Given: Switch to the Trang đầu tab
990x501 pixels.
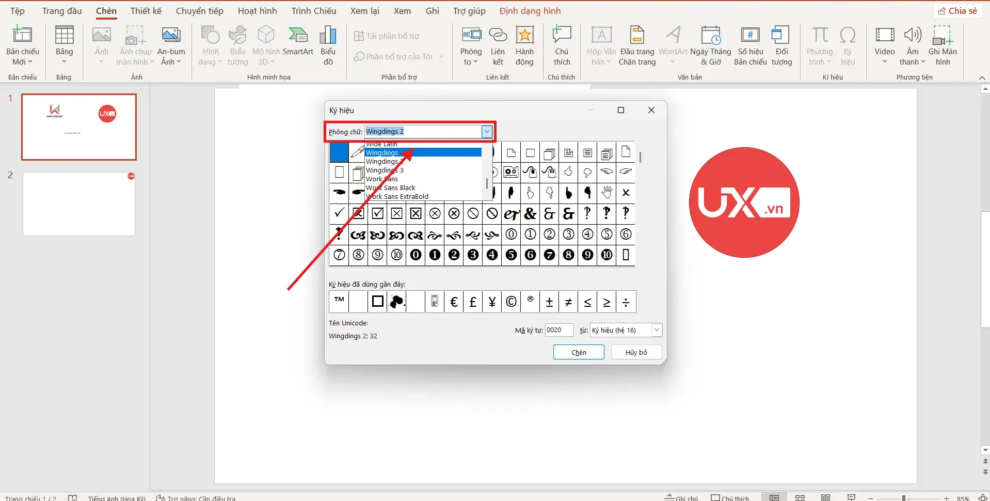Looking at the screenshot, I should coord(62,11).
